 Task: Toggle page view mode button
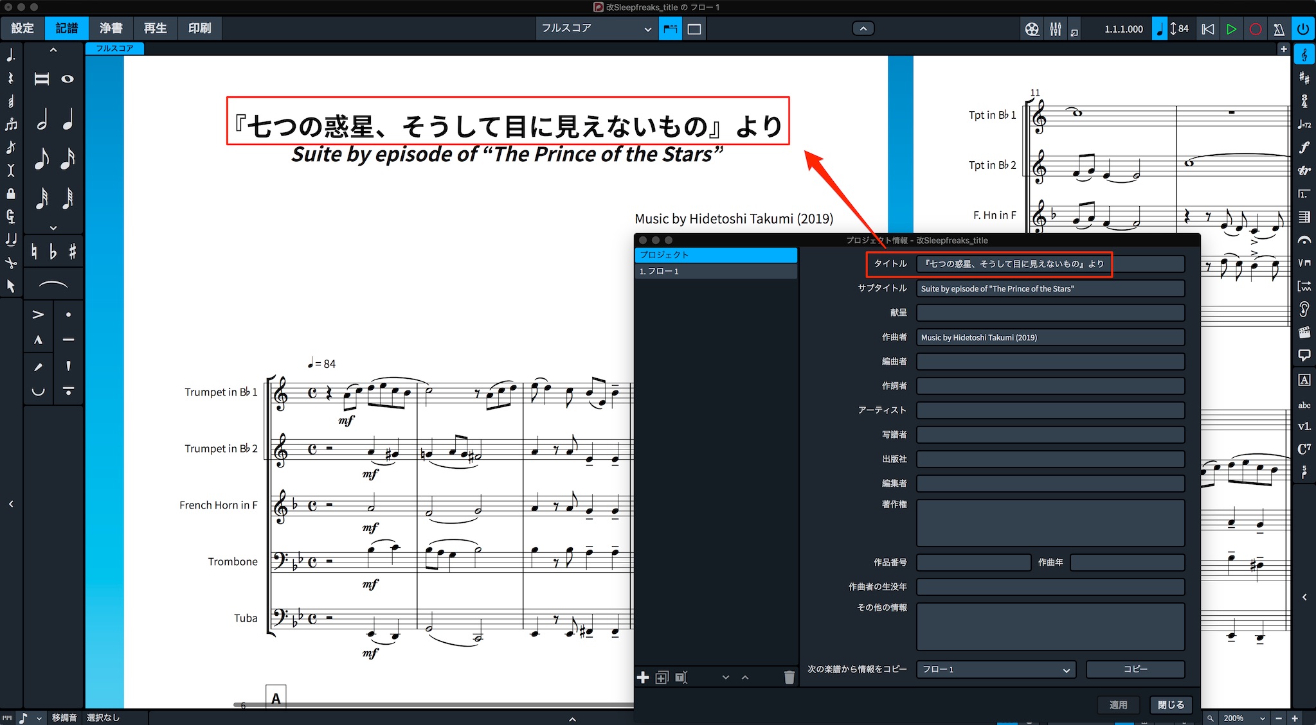[671, 29]
